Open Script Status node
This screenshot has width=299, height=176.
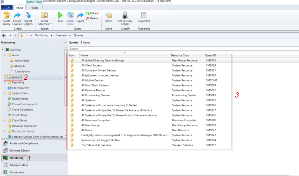pos(19,115)
